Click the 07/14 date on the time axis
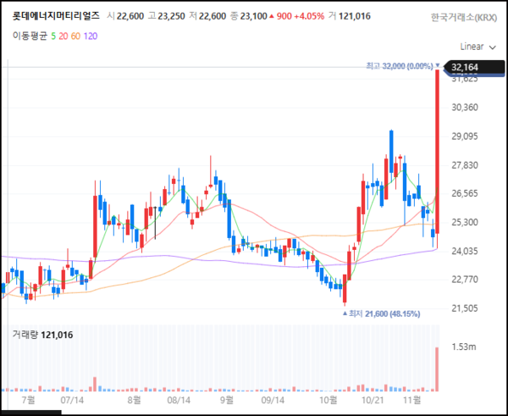The height and width of the screenshot is (416, 508). 71,398
